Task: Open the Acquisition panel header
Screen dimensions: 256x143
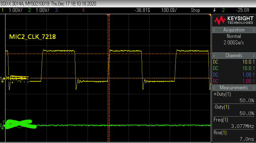Action: click(234, 30)
